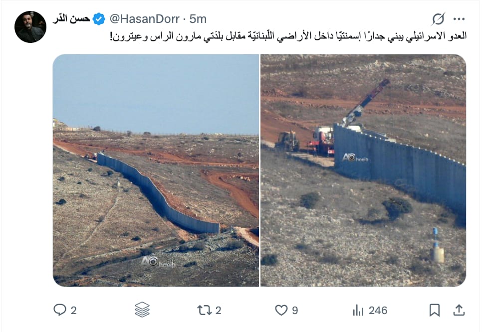Screen dimensions: 482x332
Task: Click the Arabic tweet text
Action: [x=288, y=36]
